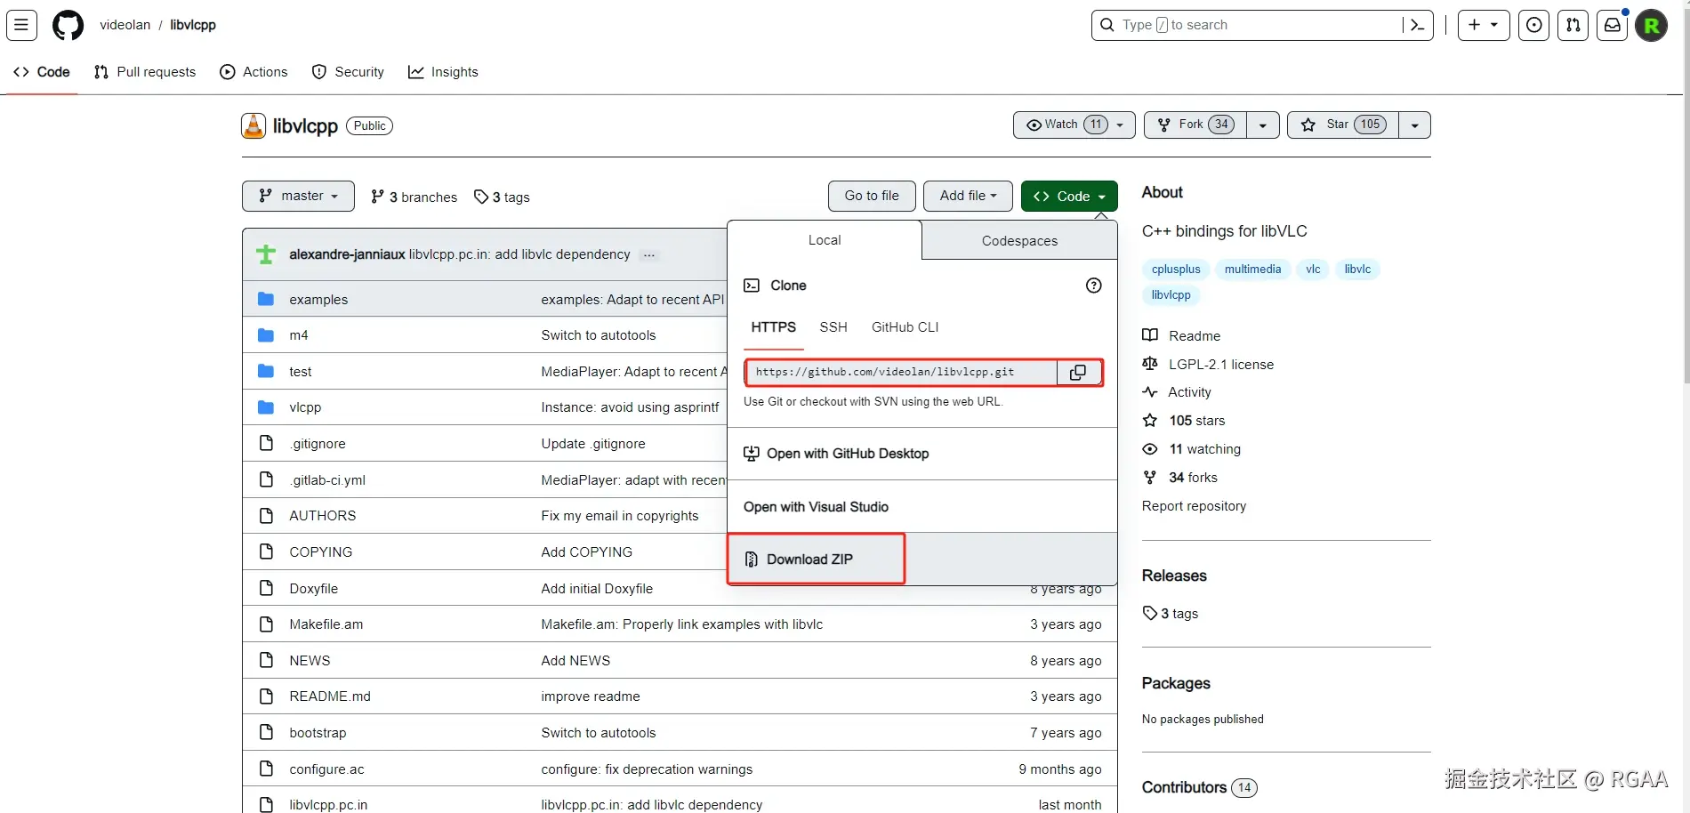View the 3 branches link

(x=414, y=197)
